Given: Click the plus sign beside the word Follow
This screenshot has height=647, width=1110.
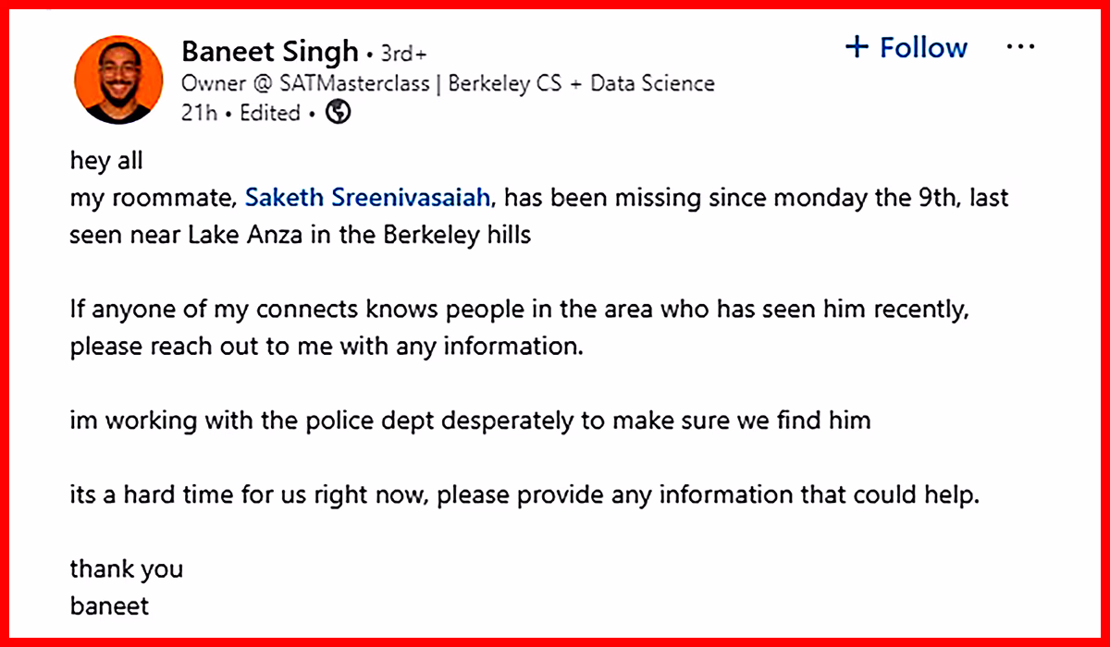Looking at the screenshot, I should [858, 46].
